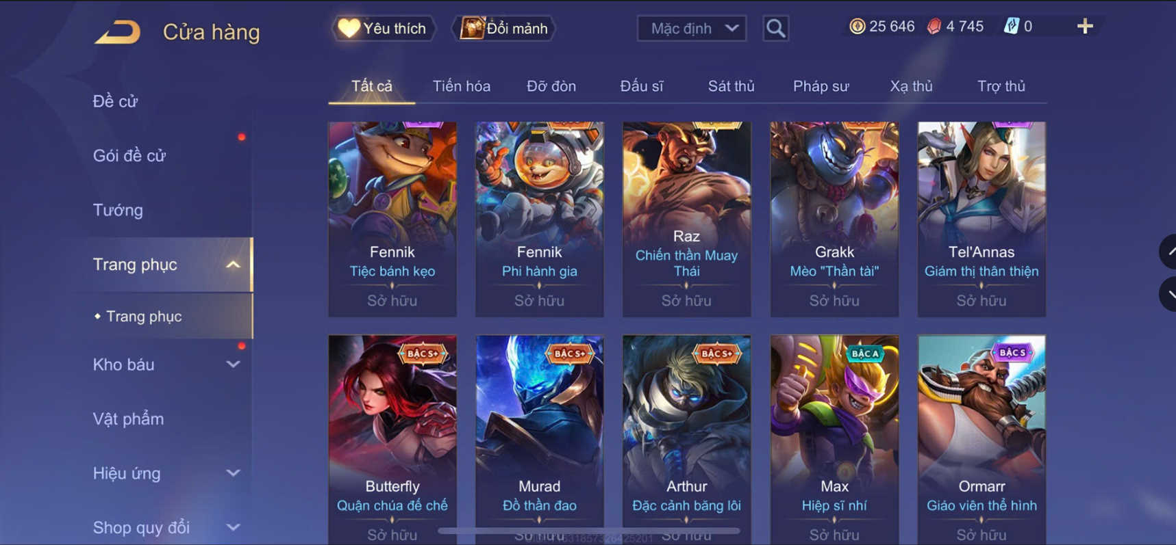Open Tướng in the sidebar
Viewport: 1176px width, 545px height.
pyautogui.click(x=118, y=210)
